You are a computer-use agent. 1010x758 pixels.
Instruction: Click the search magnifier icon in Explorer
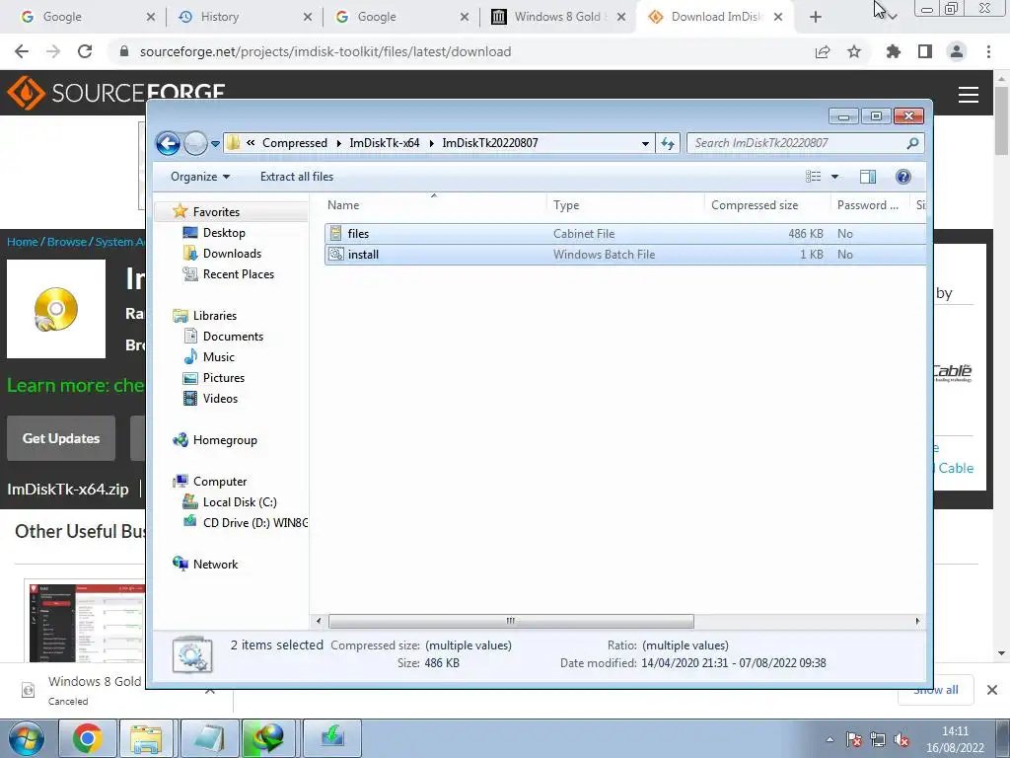[912, 143]
